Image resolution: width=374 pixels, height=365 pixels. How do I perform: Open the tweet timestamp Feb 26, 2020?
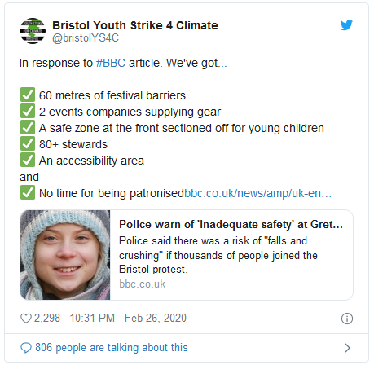[x=128, y=318]
